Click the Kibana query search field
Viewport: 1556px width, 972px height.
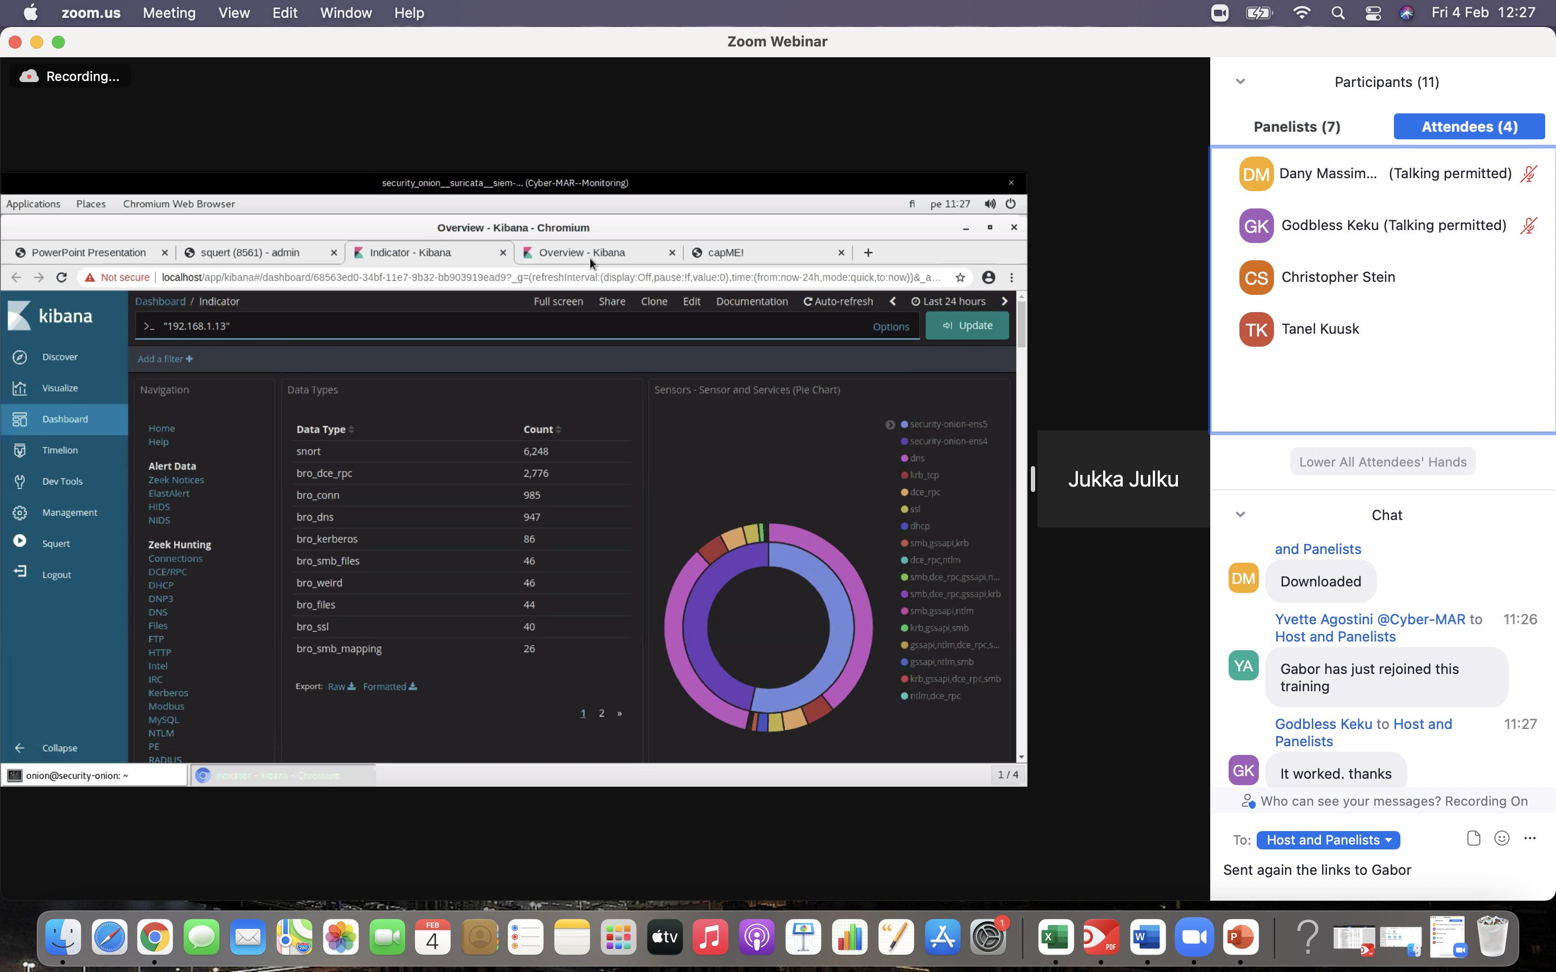click(x=508, y=326)
